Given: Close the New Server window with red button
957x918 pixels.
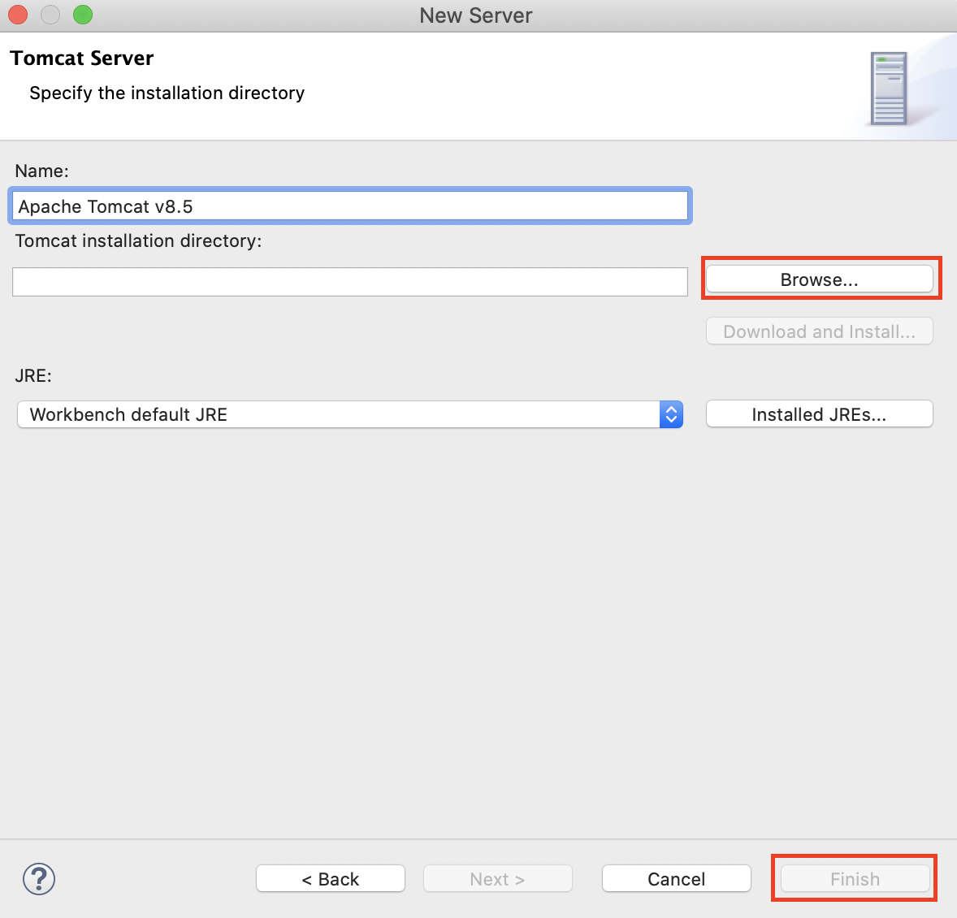Looking at the screenshot, I should [x=18, y=15].
